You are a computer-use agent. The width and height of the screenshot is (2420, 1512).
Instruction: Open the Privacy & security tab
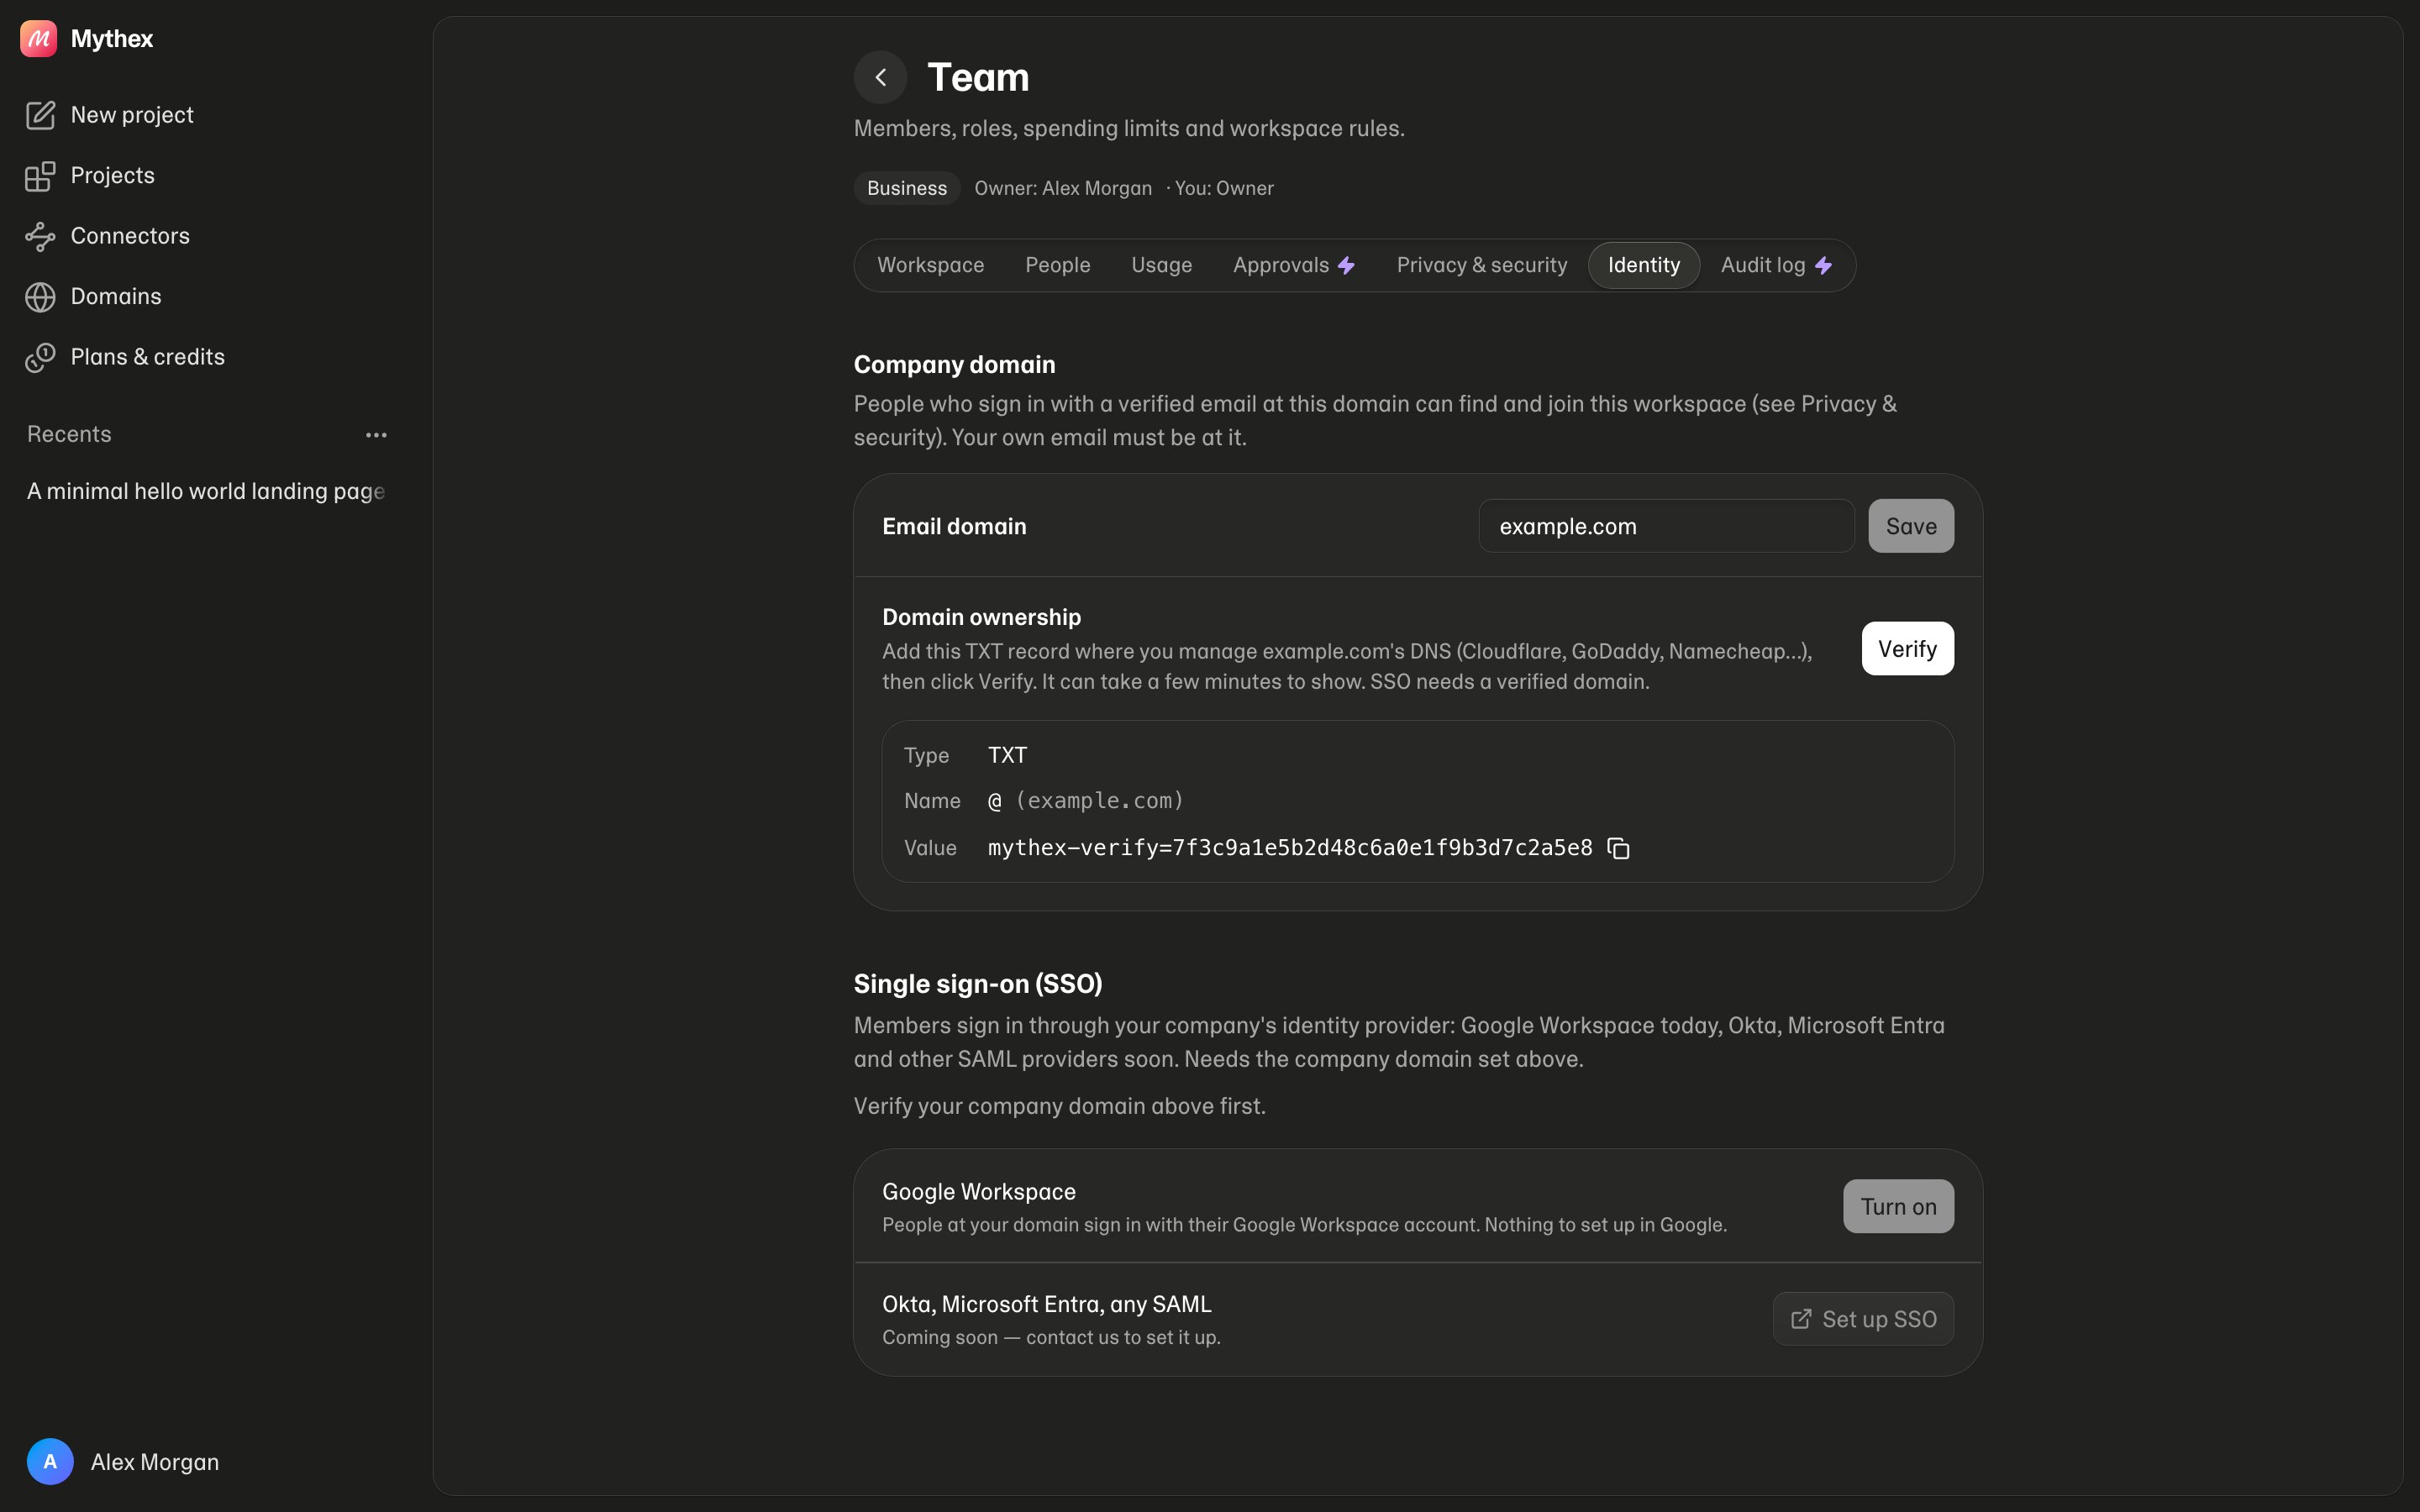click(x=1482, y=265)
